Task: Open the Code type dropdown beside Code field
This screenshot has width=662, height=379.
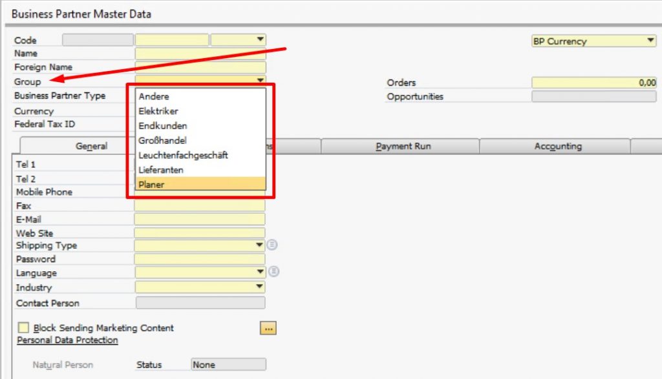Action: tap(261, 39)
